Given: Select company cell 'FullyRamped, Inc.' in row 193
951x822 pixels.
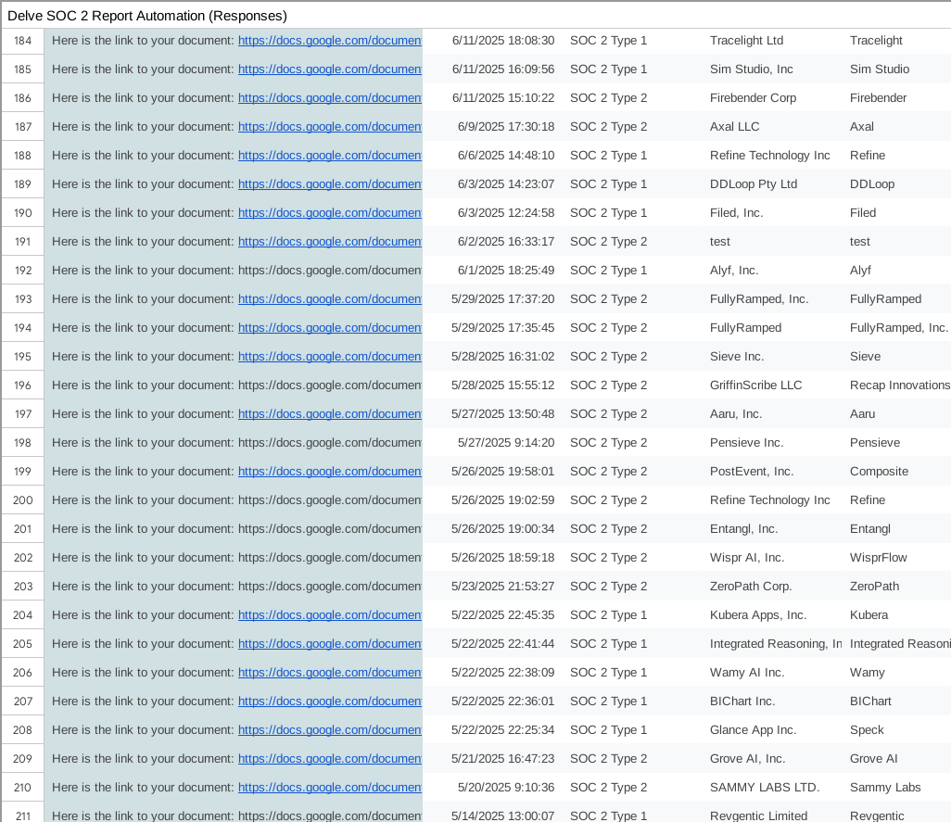Looking at the screenshot, I should tap(759, 298).
